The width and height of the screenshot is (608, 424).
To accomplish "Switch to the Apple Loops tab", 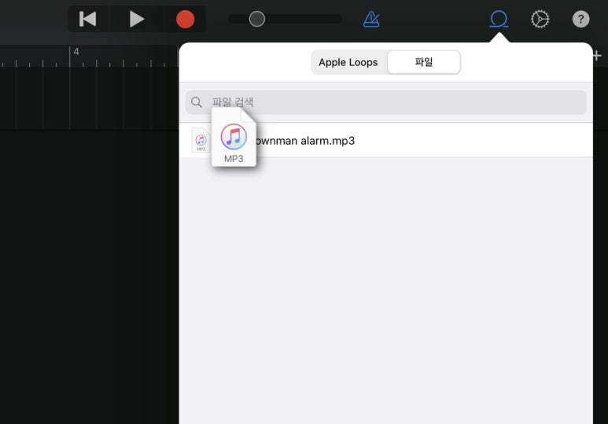I will 348,62.
